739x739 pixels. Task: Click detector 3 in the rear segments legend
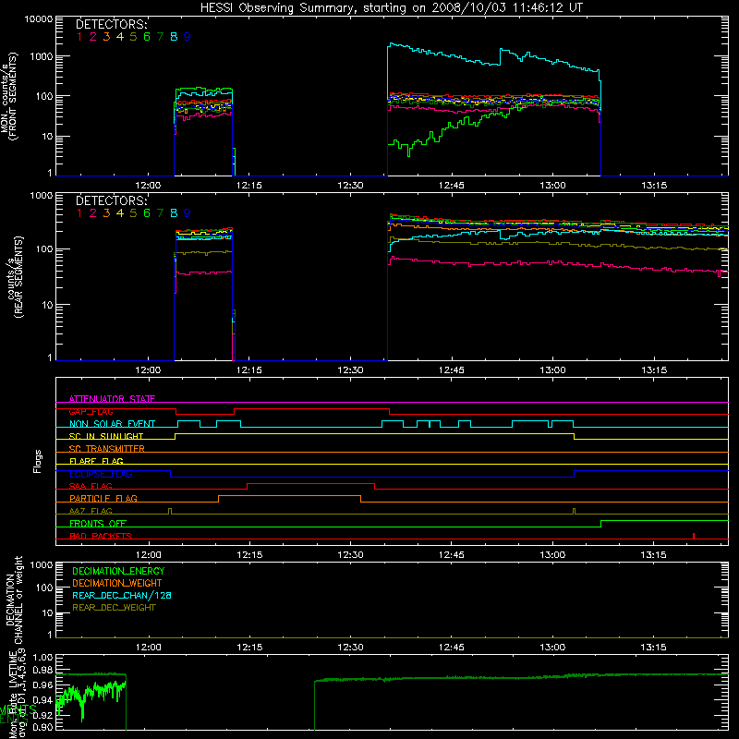click(x=106, y=213)
